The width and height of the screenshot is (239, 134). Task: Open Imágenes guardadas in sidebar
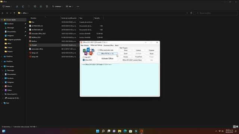click(x=14, y=39)
